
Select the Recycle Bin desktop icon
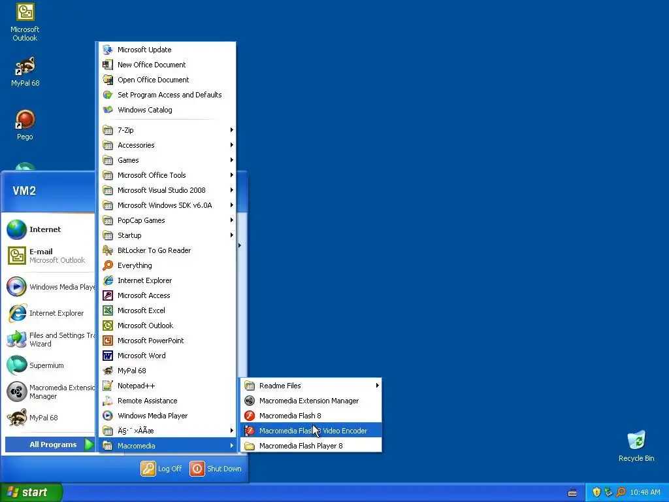point(636,446)
